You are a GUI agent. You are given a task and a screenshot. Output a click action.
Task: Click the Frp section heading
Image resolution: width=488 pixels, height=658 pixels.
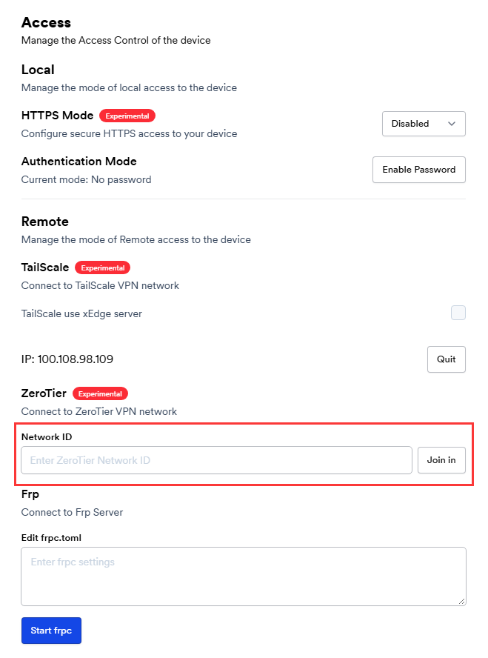pyautogui.click(x=30, y=494)
